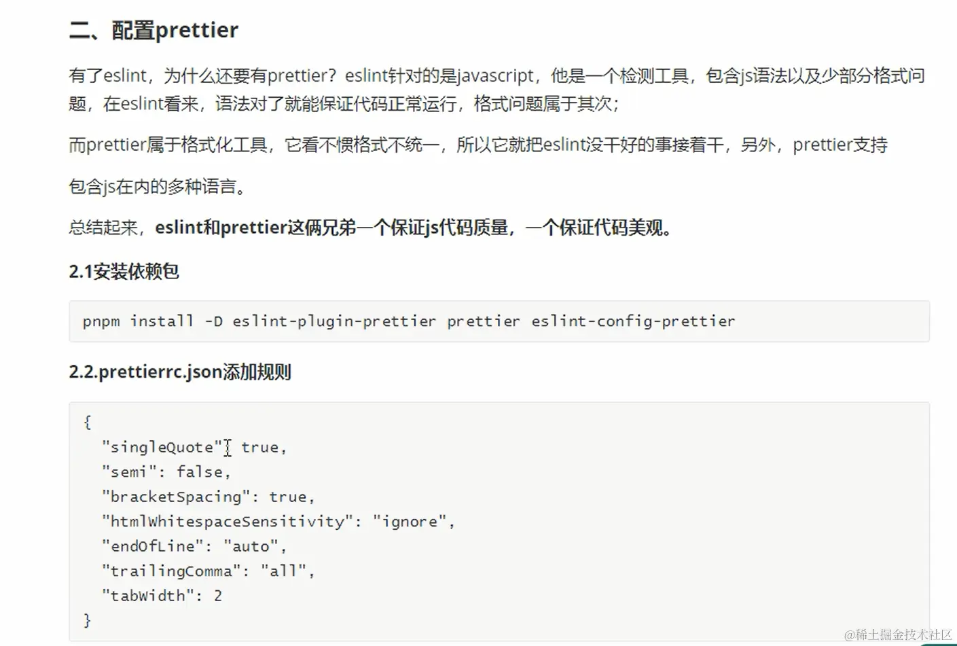Click the @稀土掘金技术社区 watermark
This screenshot has height=646, width=957.
click(897, 634)
